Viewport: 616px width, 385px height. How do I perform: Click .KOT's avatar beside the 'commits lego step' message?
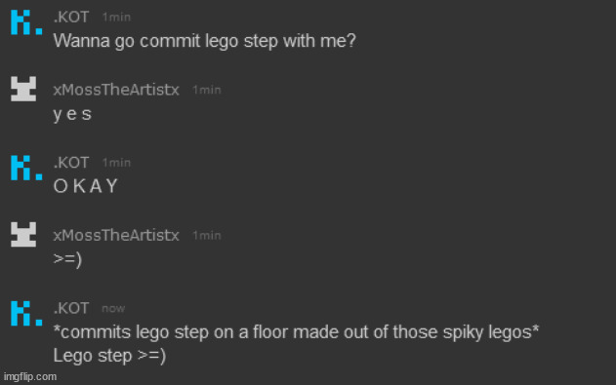click(x=26, y=313)
